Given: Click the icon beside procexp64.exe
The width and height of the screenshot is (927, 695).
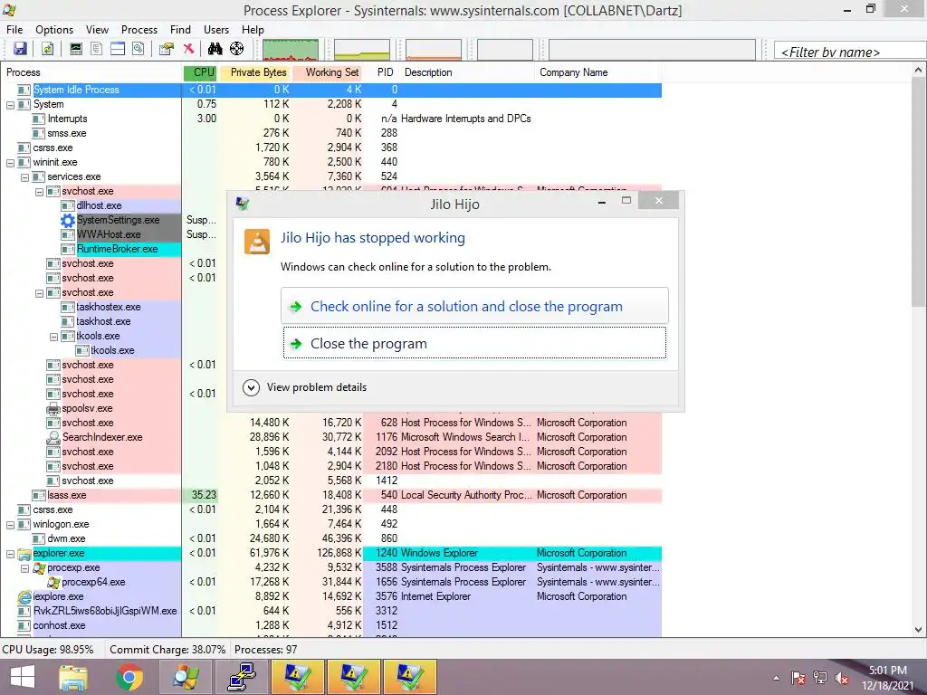Looking at the screenshot, I should point(53,583).
